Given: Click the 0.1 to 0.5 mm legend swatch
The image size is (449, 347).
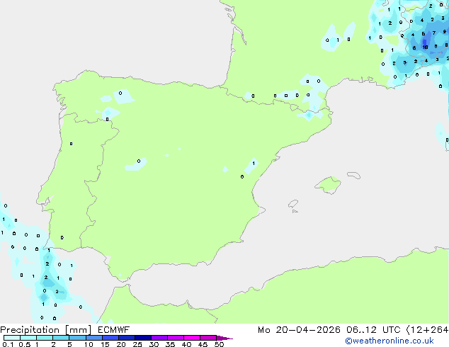Looking at the screenshot, I should tap(12, 338).
